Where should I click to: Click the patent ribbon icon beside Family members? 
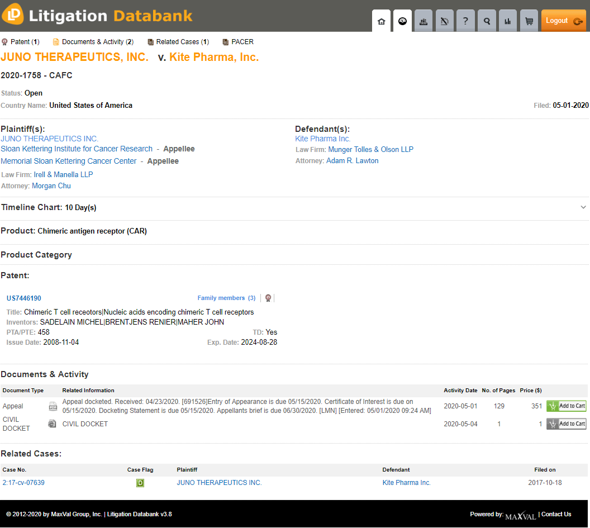coord(268,298)
